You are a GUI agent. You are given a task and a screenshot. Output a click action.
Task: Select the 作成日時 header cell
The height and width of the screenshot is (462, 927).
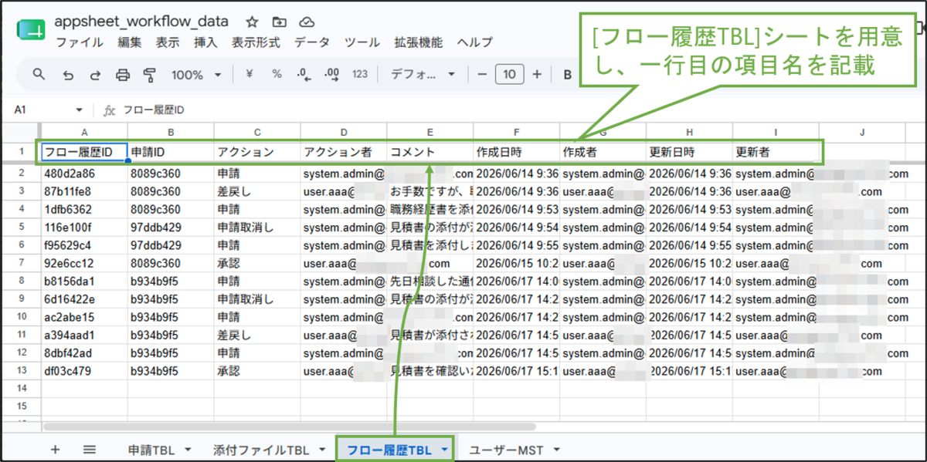[x=517, y=152]
